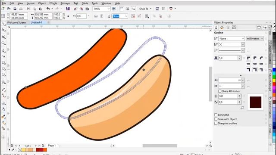This screenshot has height=155, width=276.
Task: Open the Outline tab in Object Properties
Action: coord(216,27)
